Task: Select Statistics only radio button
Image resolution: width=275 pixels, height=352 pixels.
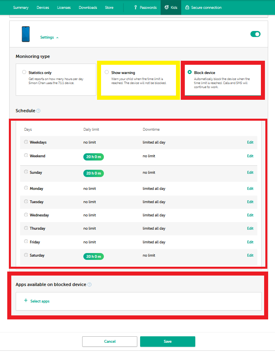Action: click(x=24, y=72)
